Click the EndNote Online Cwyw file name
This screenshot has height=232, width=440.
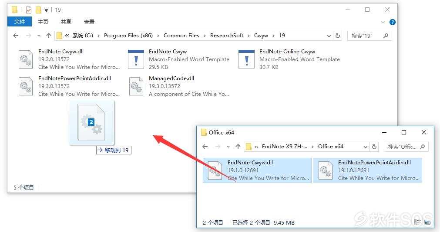coord(287,52)
